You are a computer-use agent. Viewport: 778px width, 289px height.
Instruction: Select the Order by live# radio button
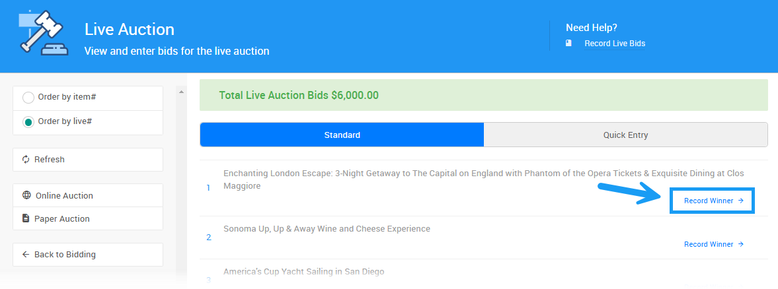(28, 122)
